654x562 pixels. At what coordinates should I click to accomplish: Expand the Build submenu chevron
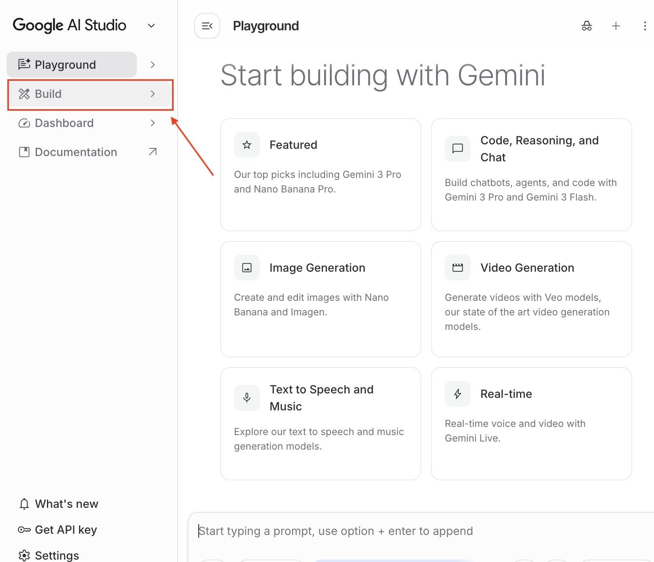(x=153, y=94)
